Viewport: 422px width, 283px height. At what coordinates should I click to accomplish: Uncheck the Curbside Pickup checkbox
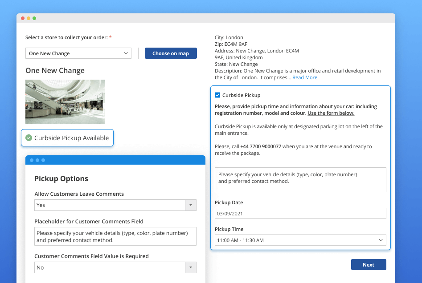[x=217, y=95]
